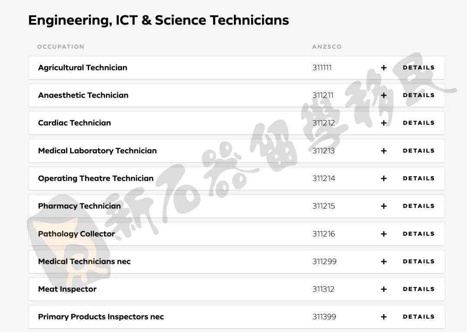View DETAILS for Pharmacy Technician
The height and width of the screenshot is (332, 467).
[x=419, y=206]
